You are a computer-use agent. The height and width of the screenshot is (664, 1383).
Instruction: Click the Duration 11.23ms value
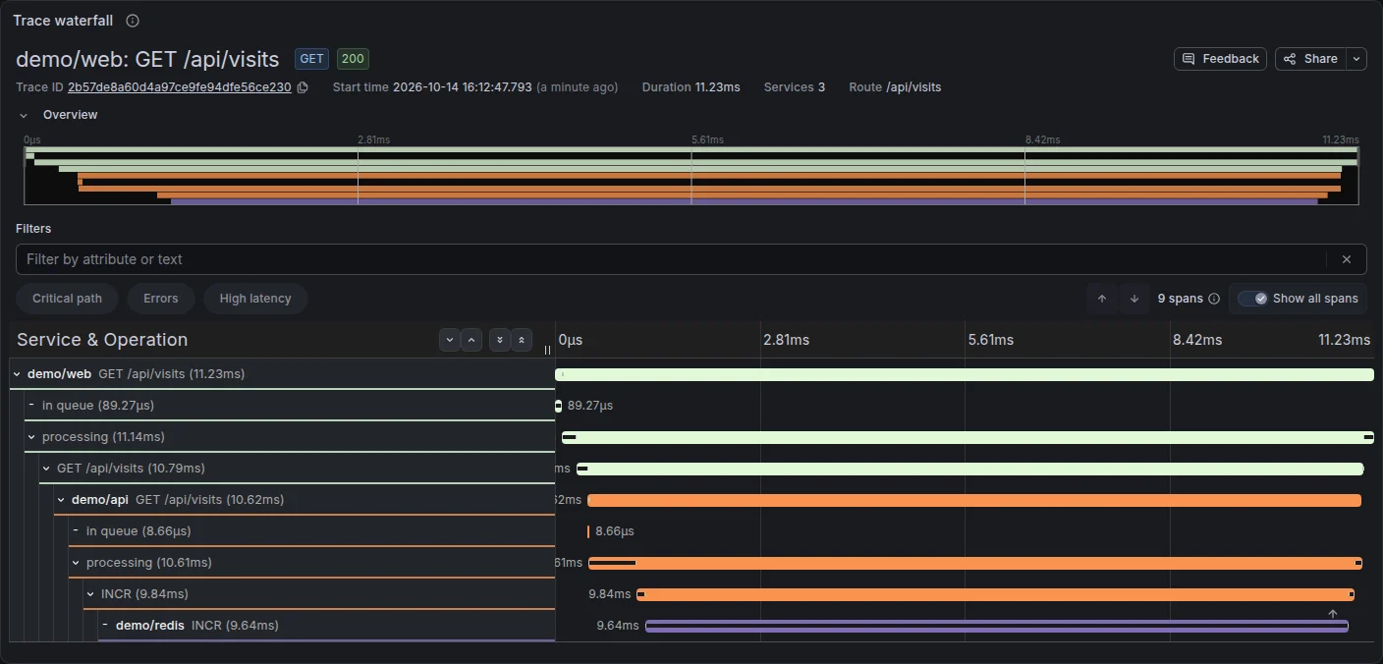click(x=717, y=87)
